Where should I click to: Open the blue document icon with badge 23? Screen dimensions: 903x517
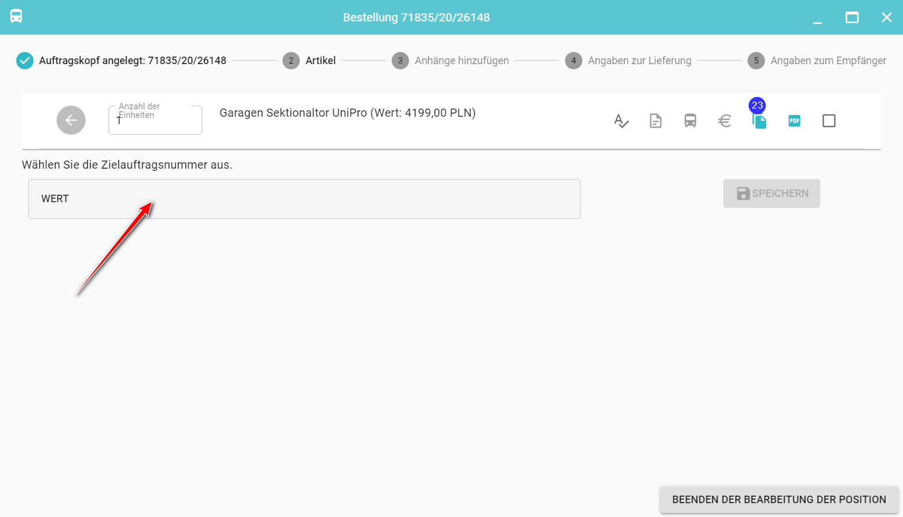[x=760, y=121]
